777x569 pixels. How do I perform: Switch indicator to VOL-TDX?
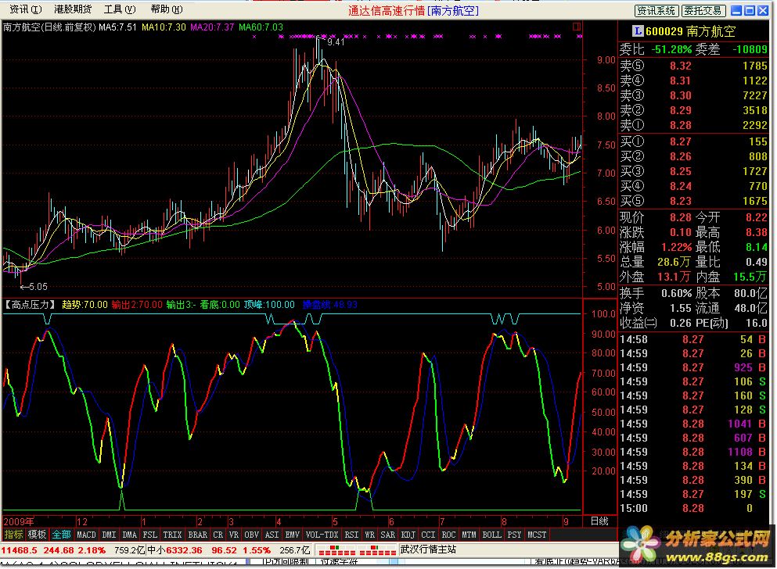coord(322,535)
